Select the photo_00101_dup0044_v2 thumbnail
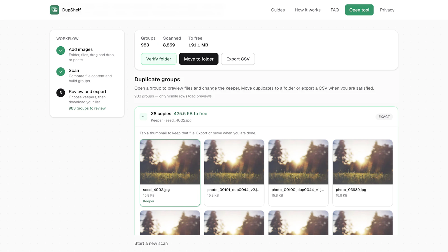The width and height of the screenshot is (448, 252). pyautogui.click(x=234, y=162)
